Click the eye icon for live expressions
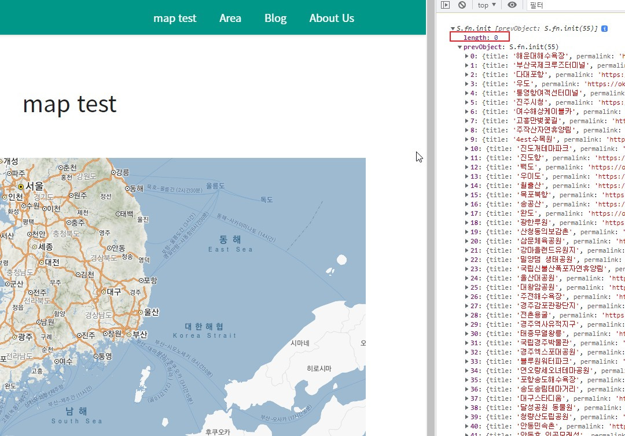Viewport: 625px width, 436px height. coord(512,5)
